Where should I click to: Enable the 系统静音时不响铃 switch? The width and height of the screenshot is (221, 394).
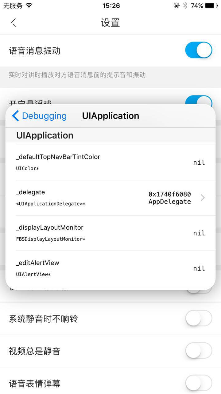[x=199, y=318]
